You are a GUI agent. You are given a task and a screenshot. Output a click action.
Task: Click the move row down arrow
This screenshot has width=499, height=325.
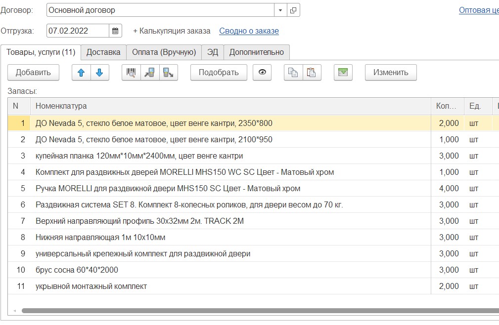tap(99, 73)
